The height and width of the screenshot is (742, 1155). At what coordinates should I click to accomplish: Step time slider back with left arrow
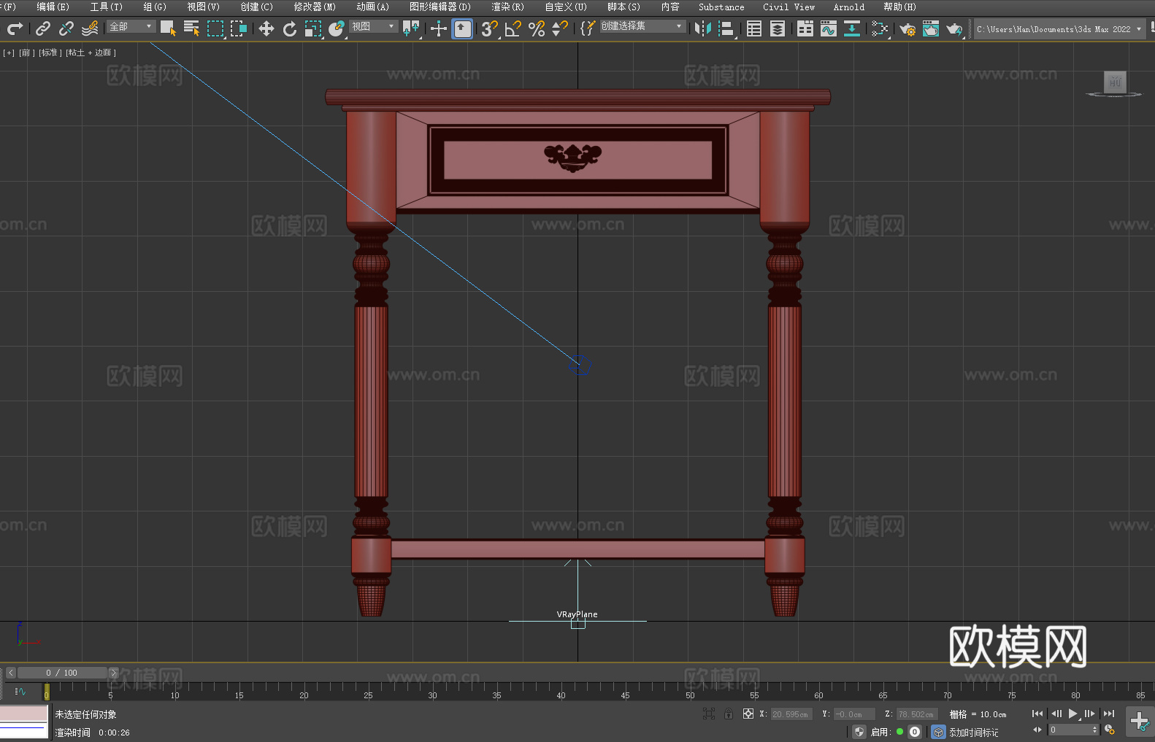coord(11,673)
